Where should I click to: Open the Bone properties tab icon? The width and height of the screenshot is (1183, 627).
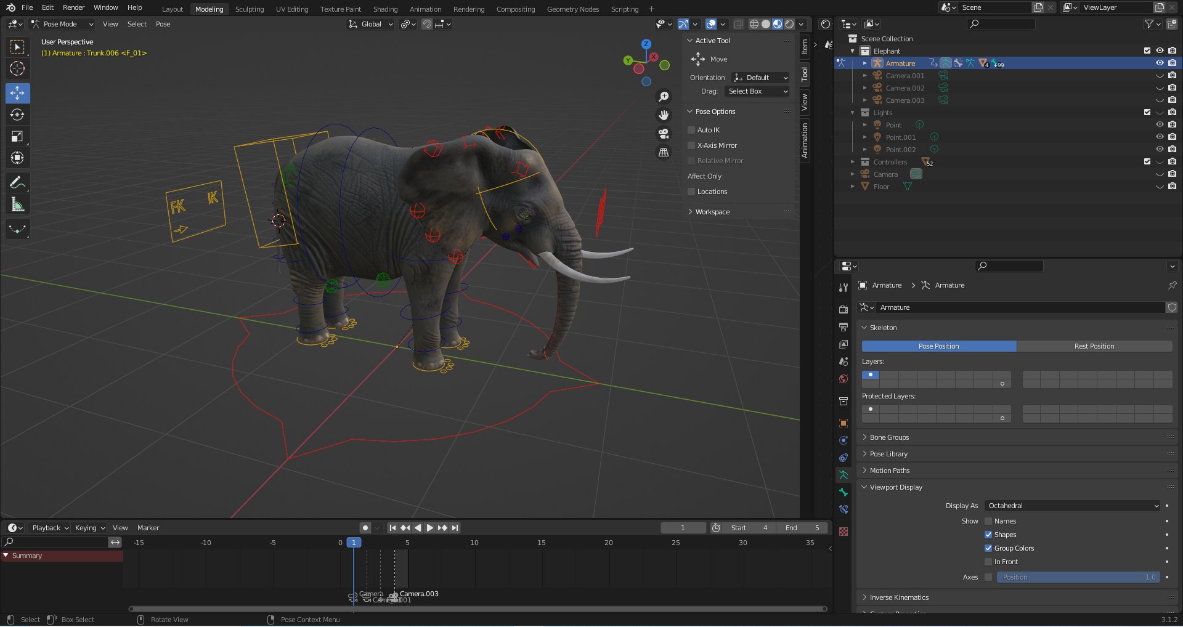(844, 492)
